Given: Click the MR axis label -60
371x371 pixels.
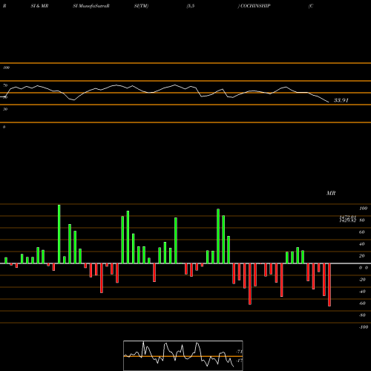Looking at the screenshot, I should pyautogui.click(x=362, y=303).
